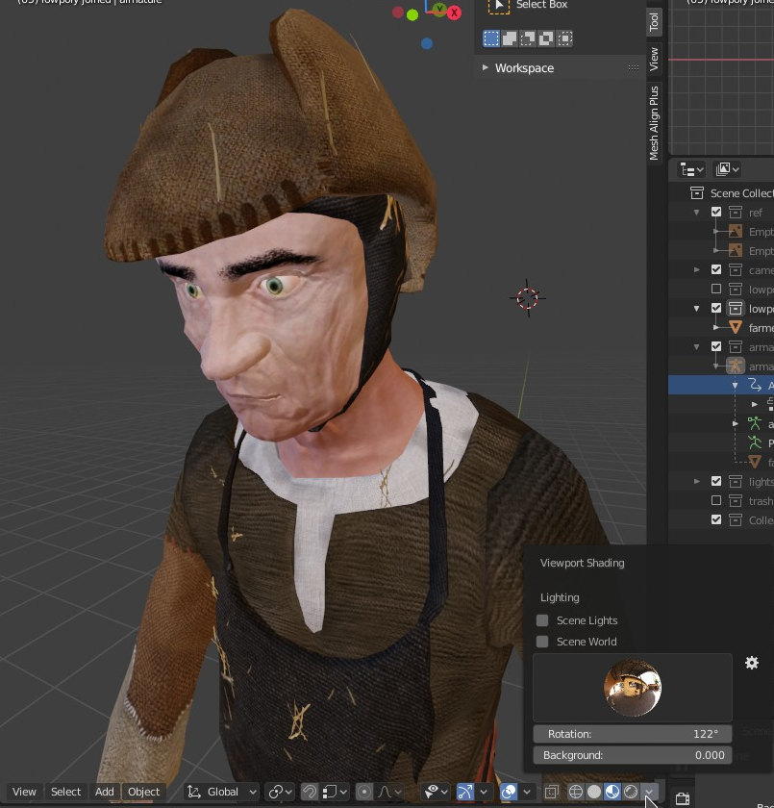Open the outliner editor type dropdown
This screenshot has width=774, height=808.
691,169
